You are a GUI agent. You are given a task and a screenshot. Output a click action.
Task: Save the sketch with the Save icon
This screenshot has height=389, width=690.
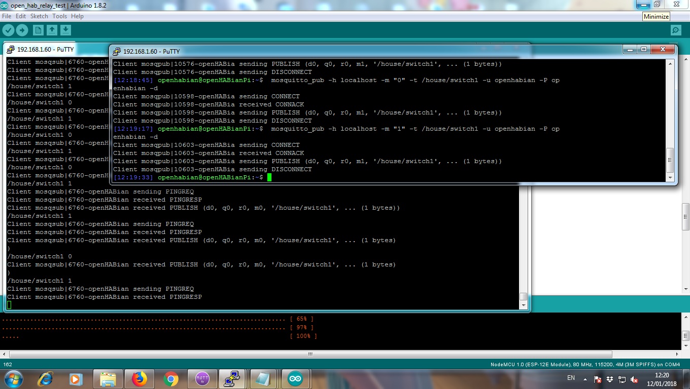pos(65,30)
